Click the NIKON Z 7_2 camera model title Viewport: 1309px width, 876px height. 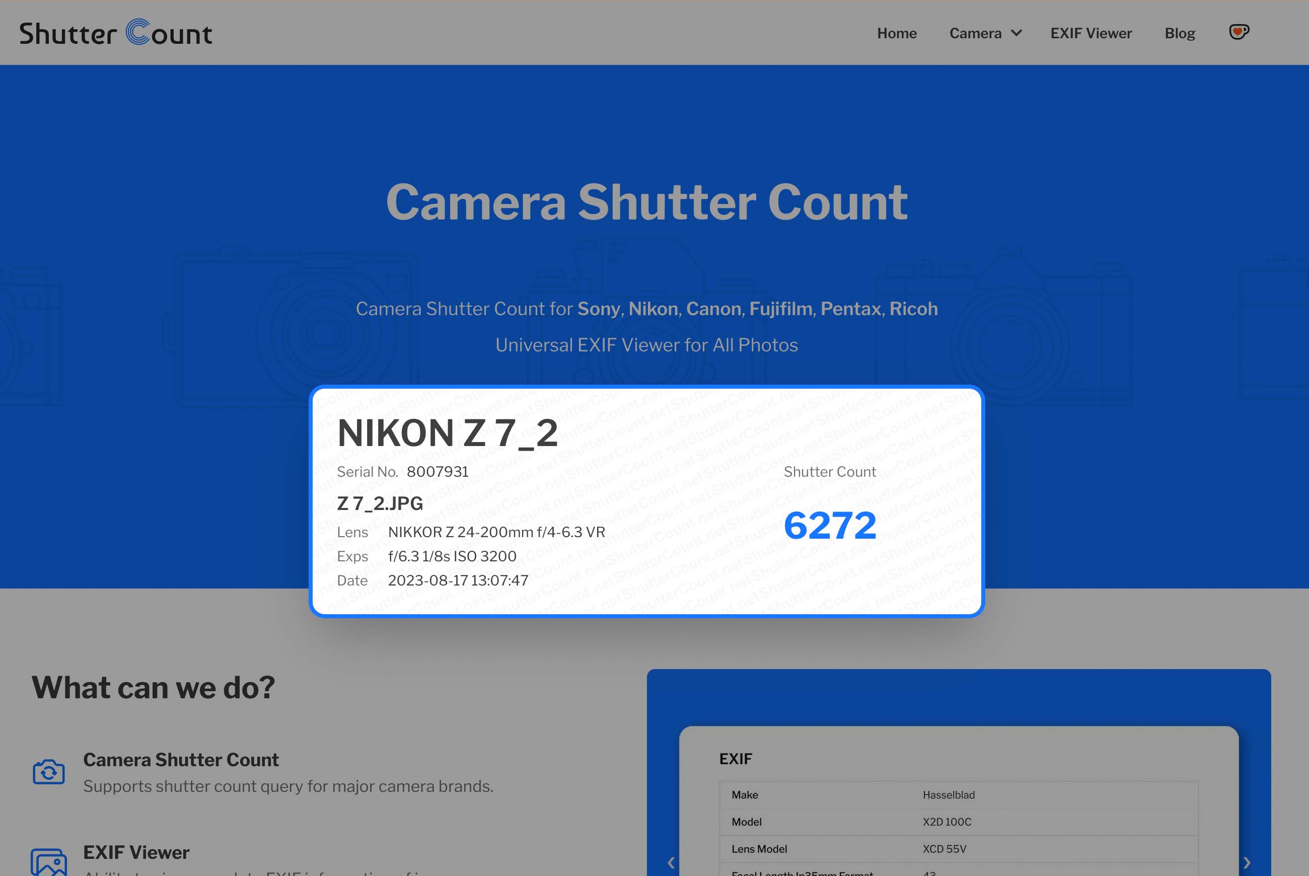[448, 433]
